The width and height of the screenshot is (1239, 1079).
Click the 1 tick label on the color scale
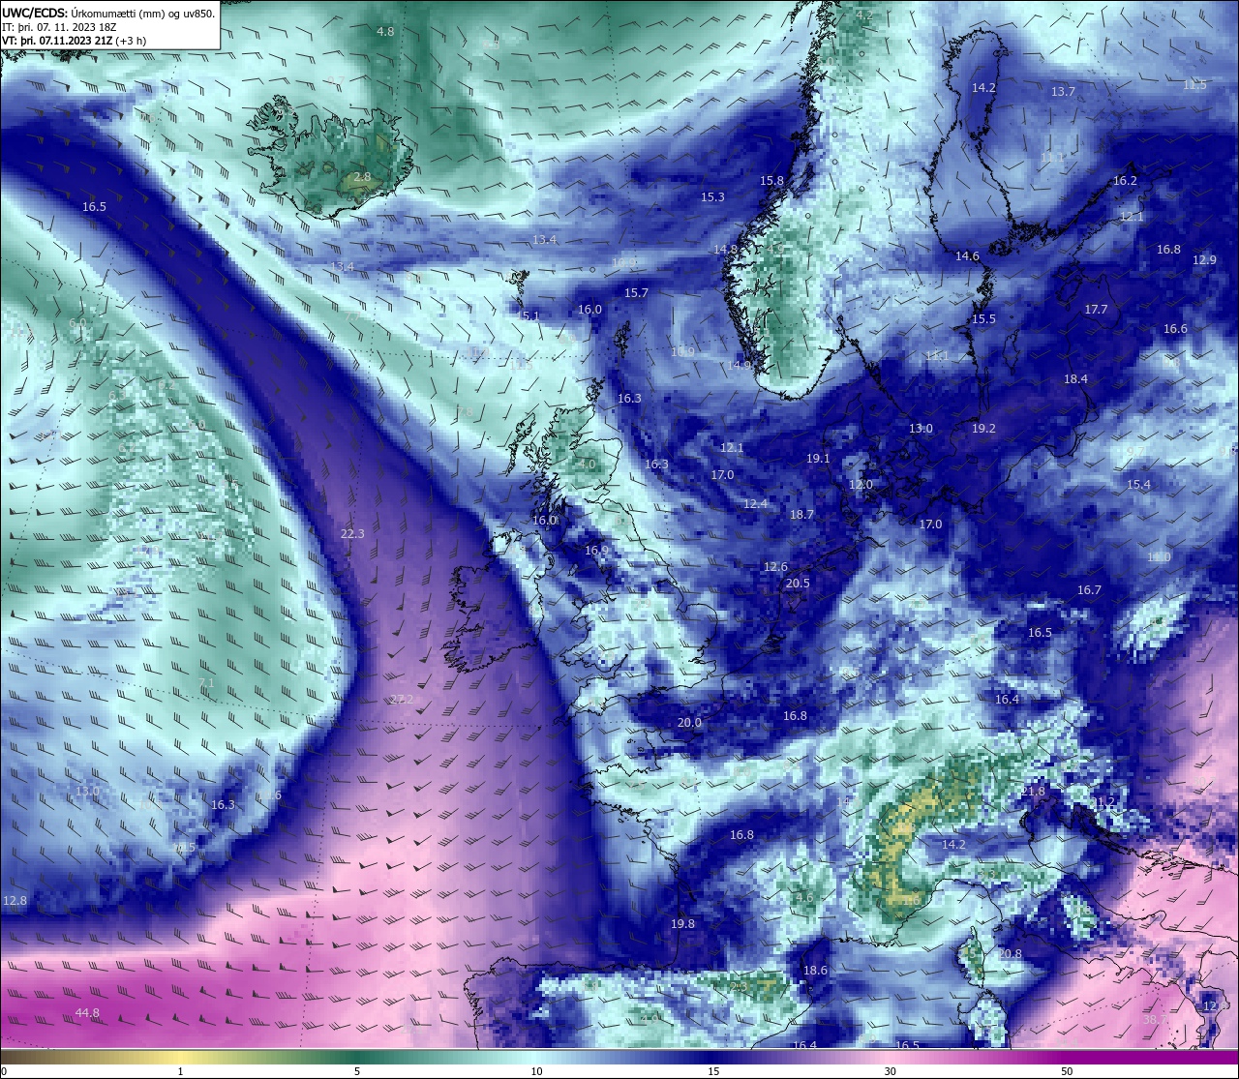[x=180, y=1071]
